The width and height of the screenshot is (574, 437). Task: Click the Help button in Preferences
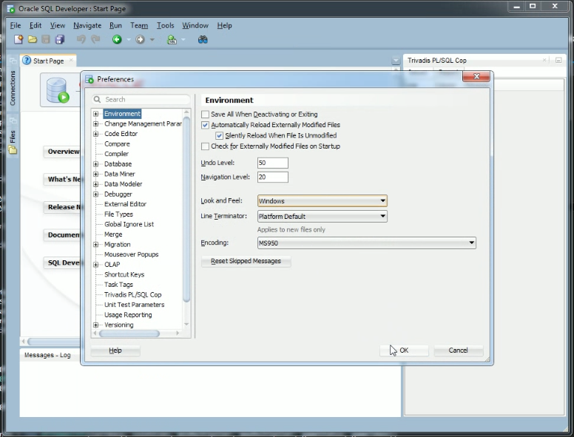(115, 350)
